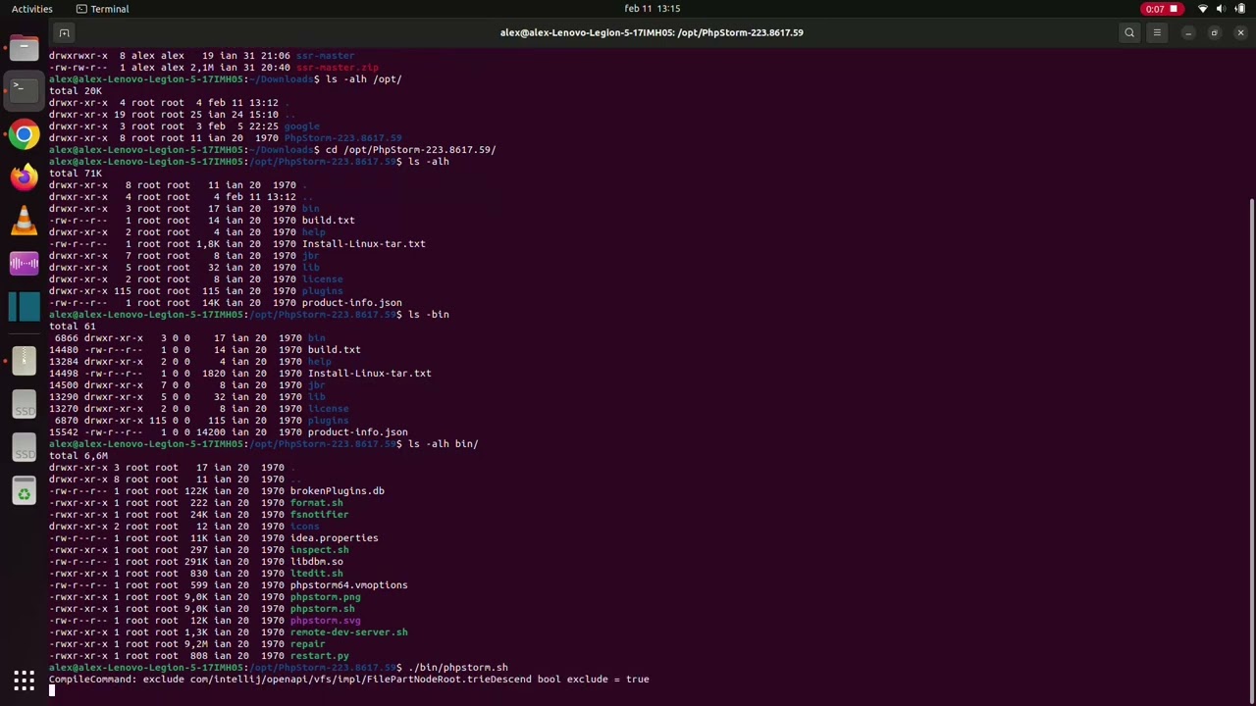This screenshot has height=706, width=1256.
Task: Stop the screen recording indicator
Action: point(1161,9)
